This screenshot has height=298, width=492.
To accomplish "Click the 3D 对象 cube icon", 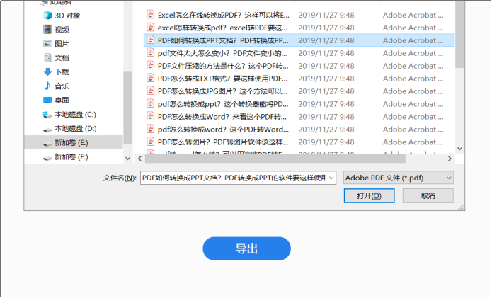I will [x=47, y=15].
